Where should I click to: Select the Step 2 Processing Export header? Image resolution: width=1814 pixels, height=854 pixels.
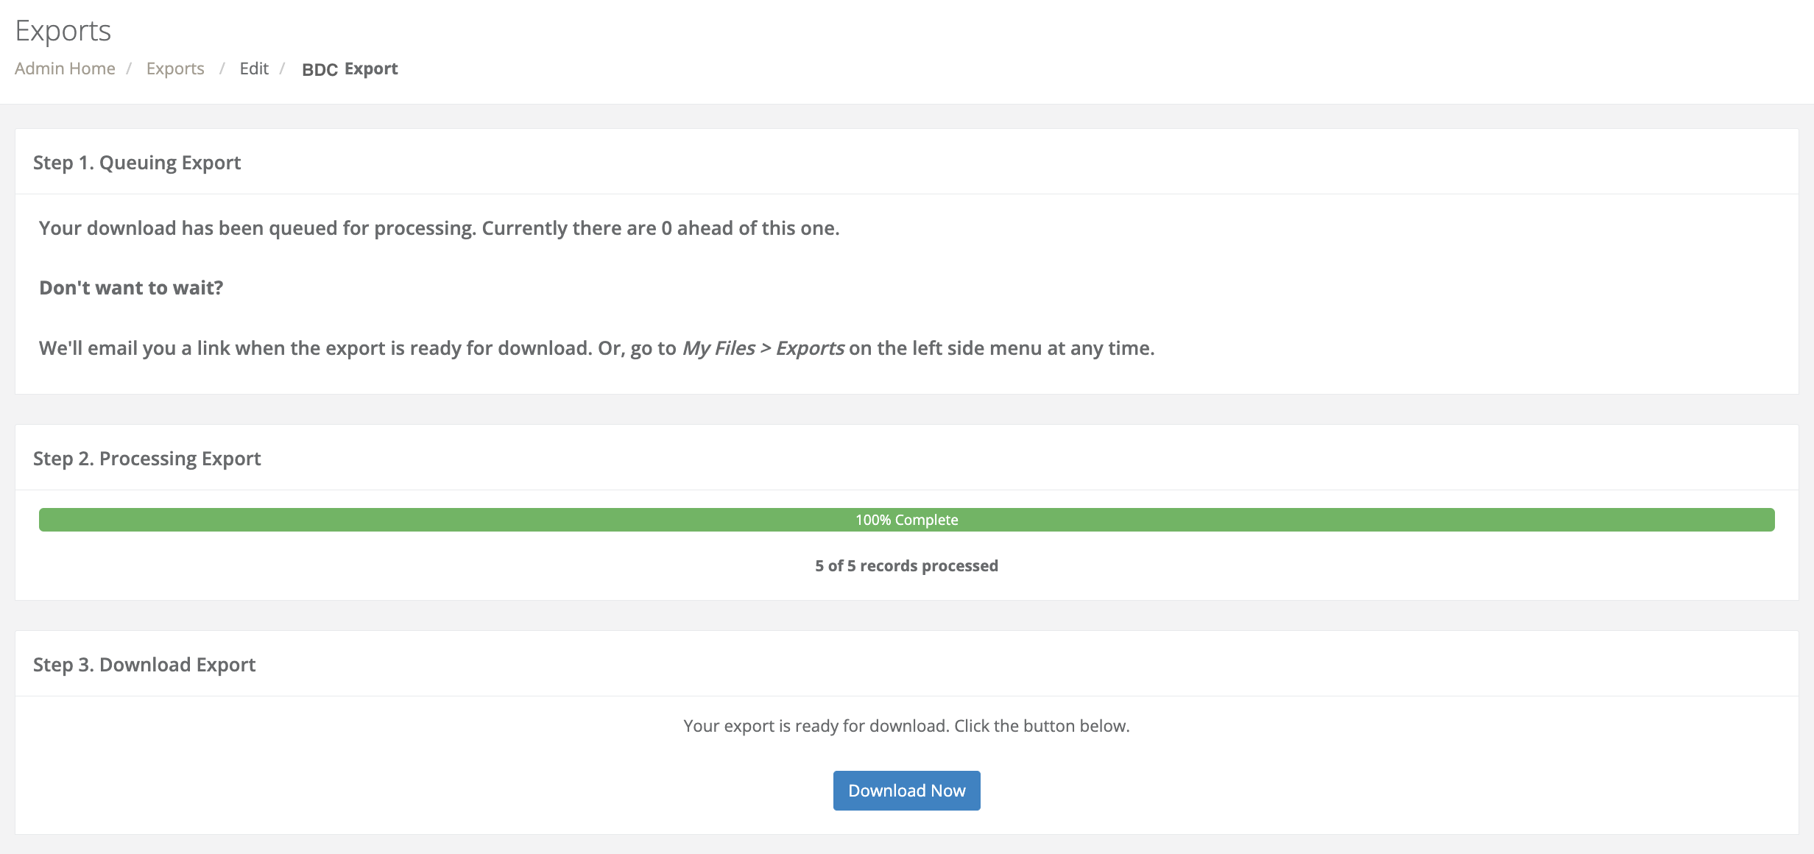click(x=147, y=457)
